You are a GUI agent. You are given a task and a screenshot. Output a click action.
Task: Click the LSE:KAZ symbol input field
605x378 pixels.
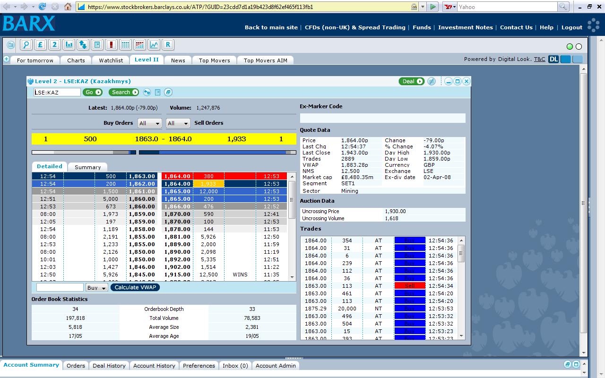[57, 93]
